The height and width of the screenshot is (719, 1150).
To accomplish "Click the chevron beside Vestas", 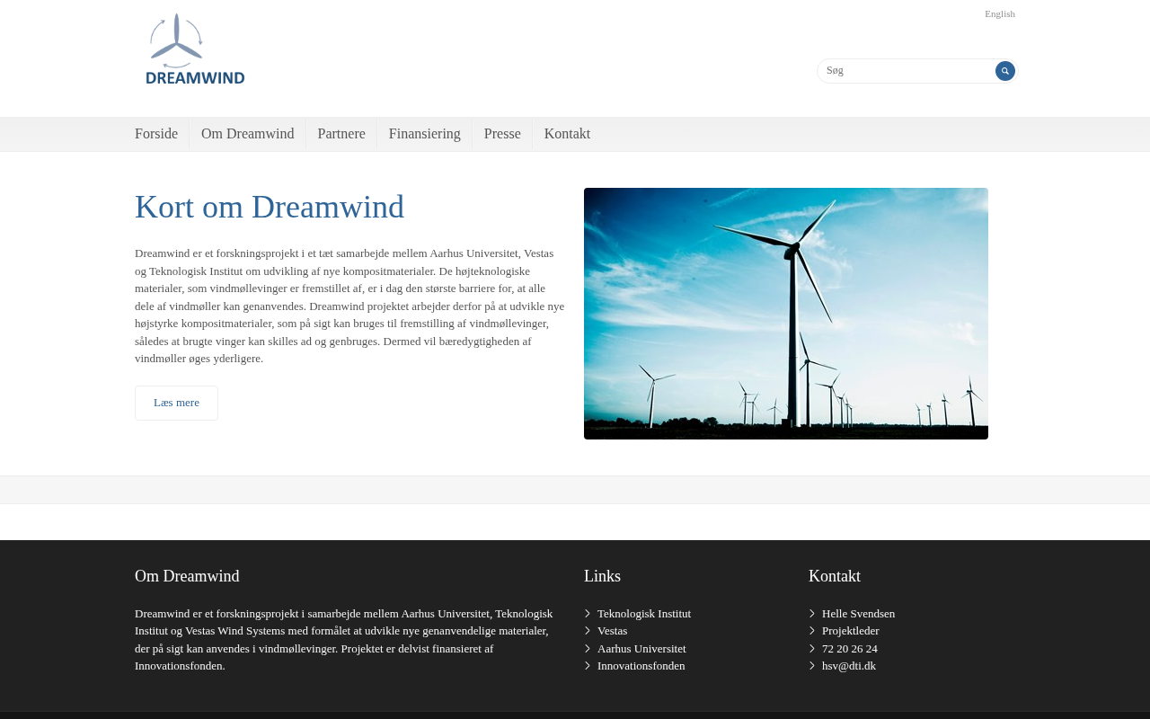I will point(588,631).
